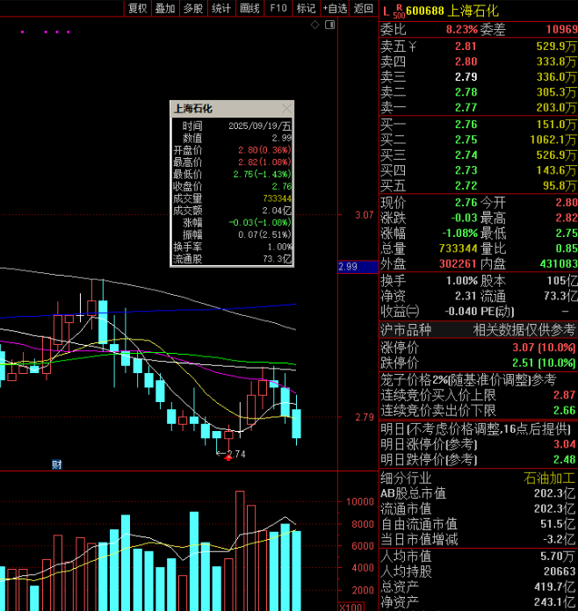Click the 买二 volume 1062.1万
Image resolution: width=578 pixels, height=611 pixels.
pos(553,140)
